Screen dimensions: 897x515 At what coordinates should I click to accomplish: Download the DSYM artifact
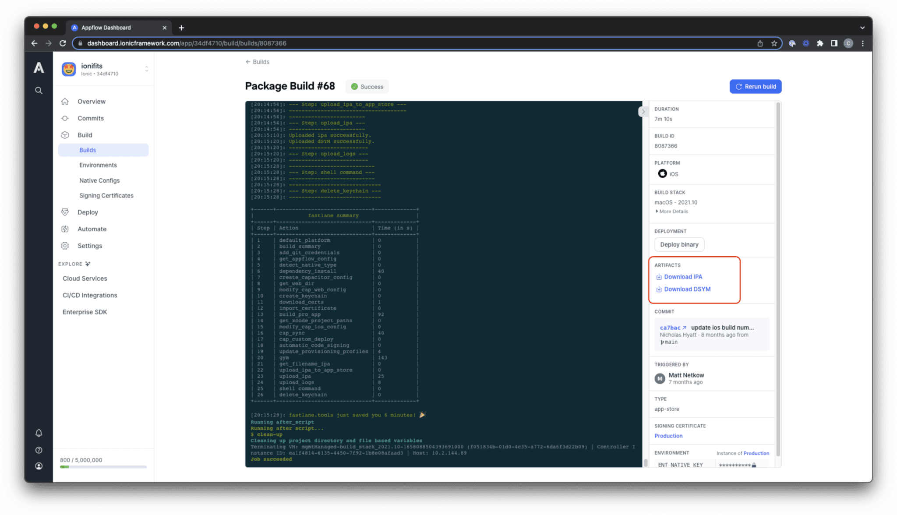tap(683, 289)
